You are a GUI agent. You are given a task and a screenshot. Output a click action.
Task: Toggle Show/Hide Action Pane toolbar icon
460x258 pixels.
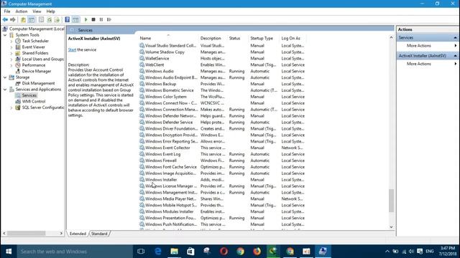pyautogui.click(x=75, y=19)
